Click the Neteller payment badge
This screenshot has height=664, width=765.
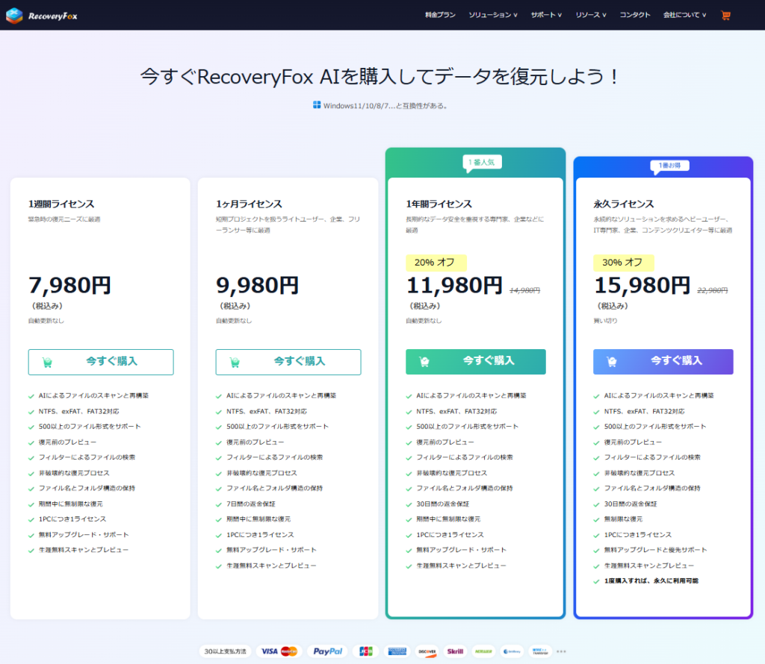pyautogui.click(x=483, y=651)
